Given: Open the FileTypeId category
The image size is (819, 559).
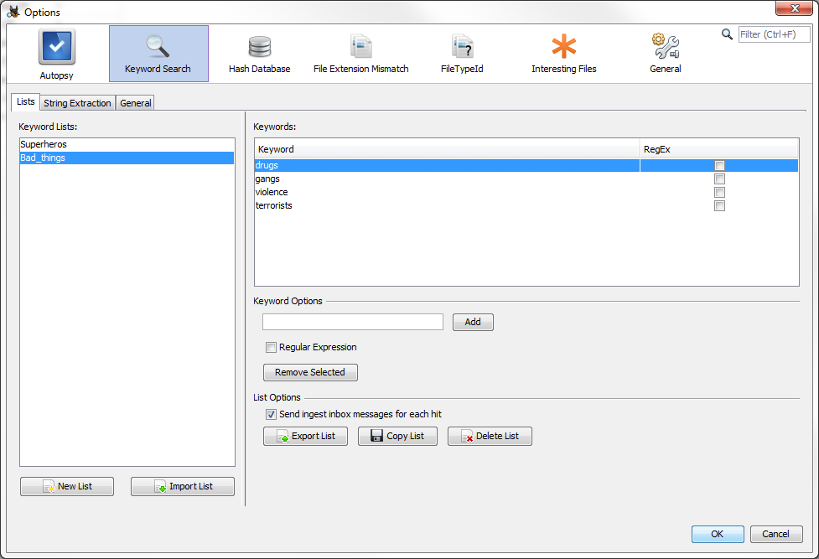Looking at the screenshot, I should click(x=462, y=54).
